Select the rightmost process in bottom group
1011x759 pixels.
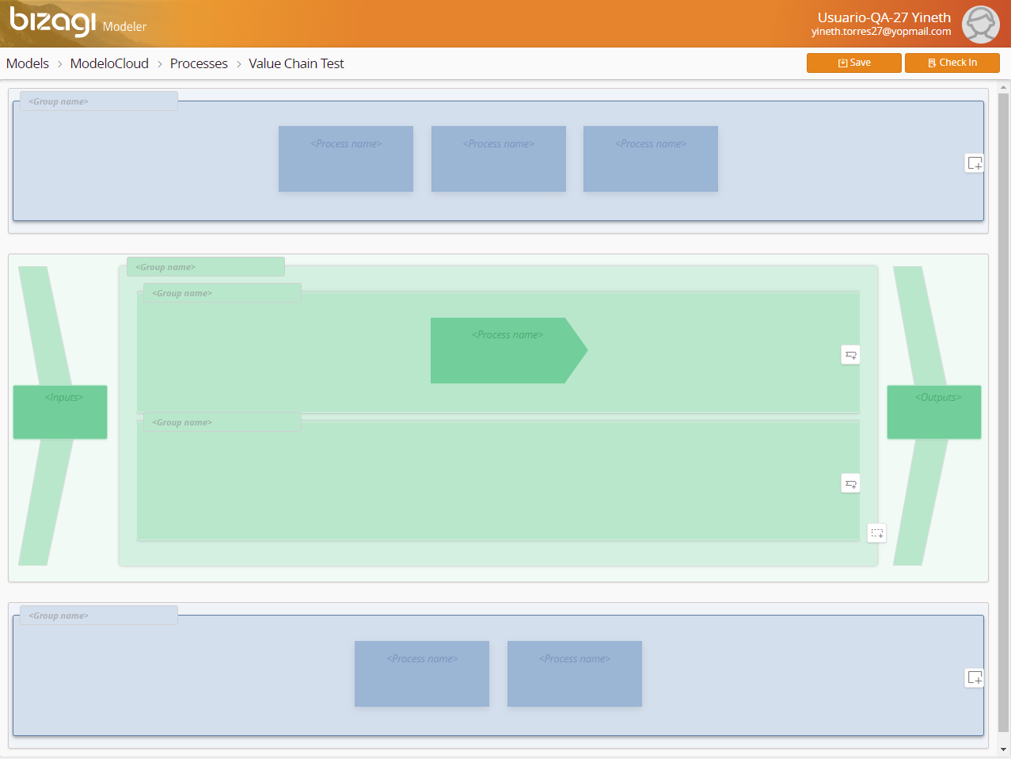point(574,673)
